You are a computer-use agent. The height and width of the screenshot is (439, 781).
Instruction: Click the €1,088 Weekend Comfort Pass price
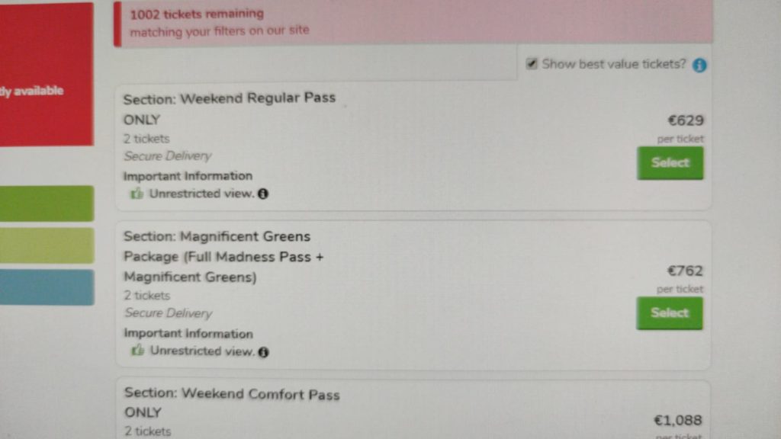(678, 421)
